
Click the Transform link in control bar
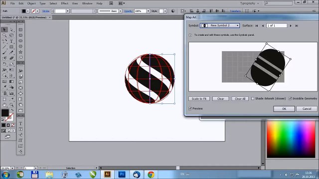[235, 11]
